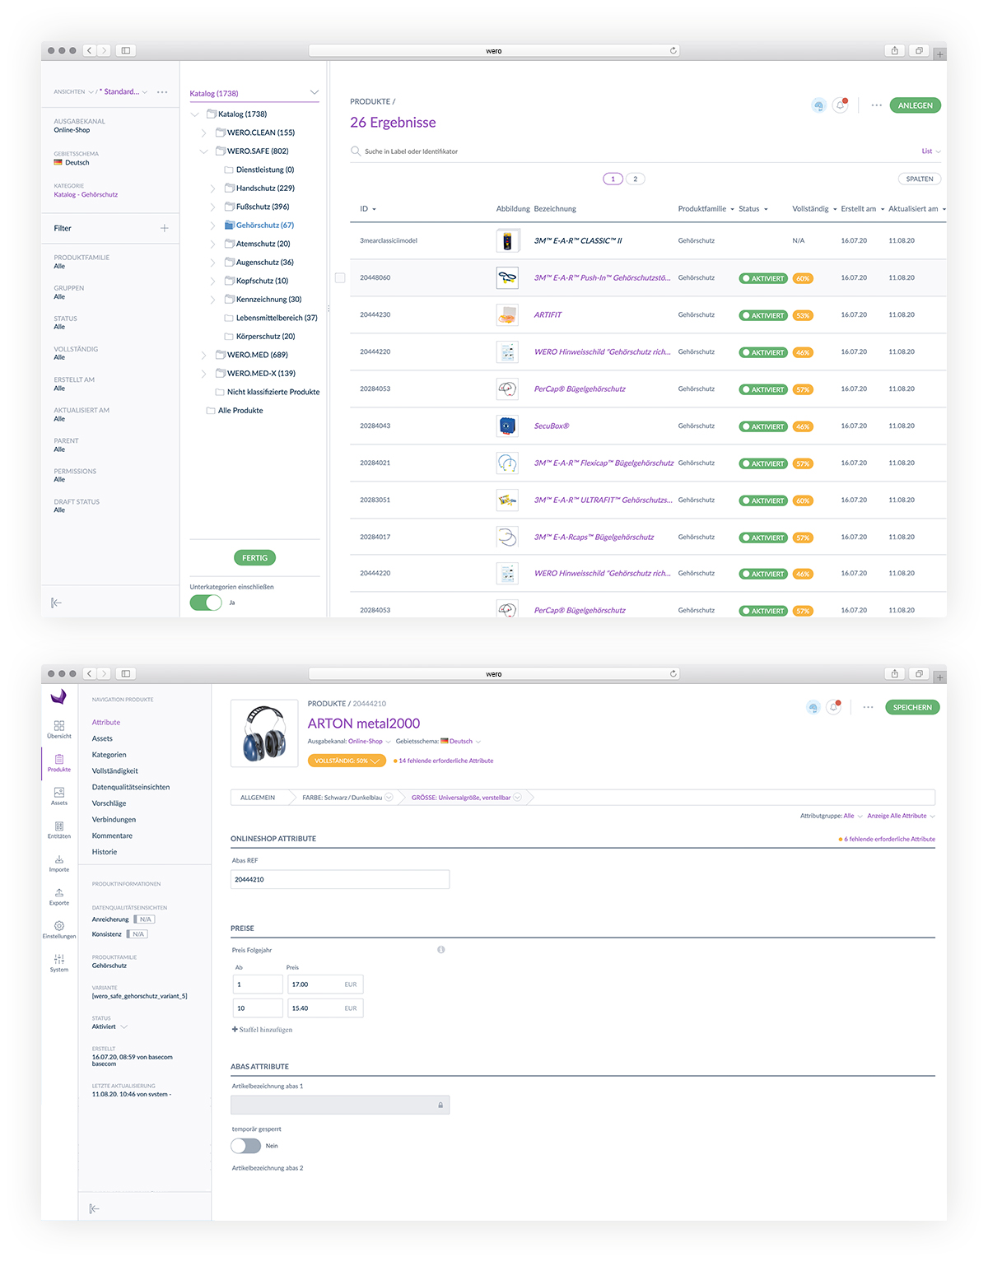Select Kategorien in the product navigation
This screenshot has height=1280, width=988.
coord(110,755)
